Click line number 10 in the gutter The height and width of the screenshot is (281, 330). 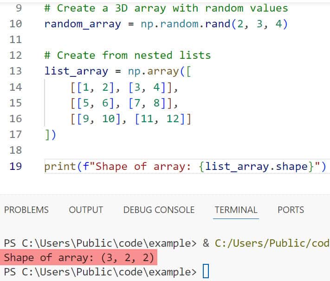[x=15, y=24]
